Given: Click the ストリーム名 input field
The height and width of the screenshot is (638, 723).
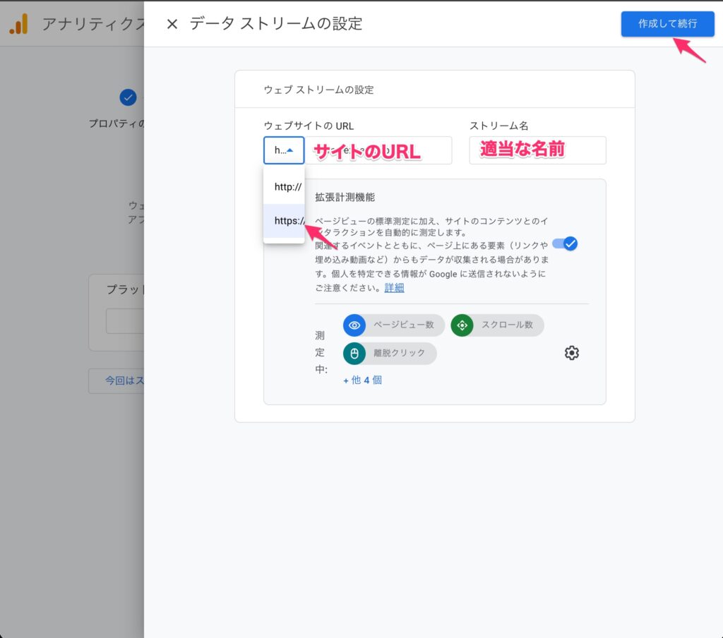Looking at the screenshot, I should (x=537, y=150).
